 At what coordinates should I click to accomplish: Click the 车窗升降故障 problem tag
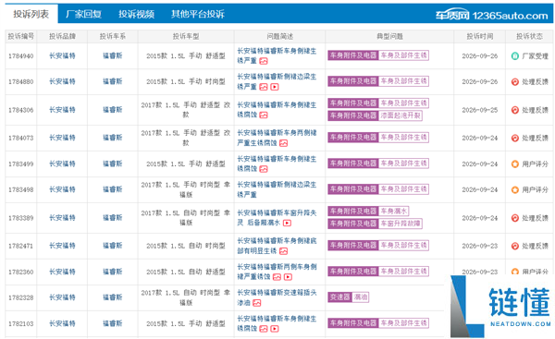click(x=401, y=224)
